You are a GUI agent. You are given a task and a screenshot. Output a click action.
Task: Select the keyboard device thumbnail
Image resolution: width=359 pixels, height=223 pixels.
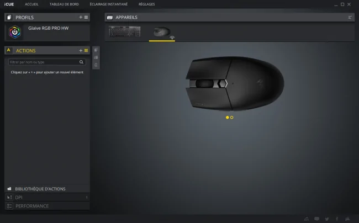[x=125, y=31]
